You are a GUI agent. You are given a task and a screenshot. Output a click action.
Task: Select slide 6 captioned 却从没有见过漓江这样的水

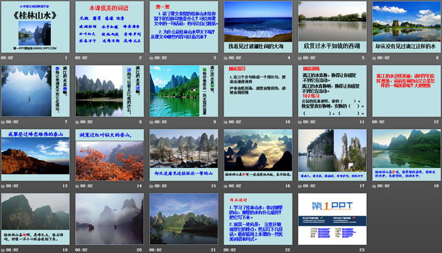click(407, 27)
